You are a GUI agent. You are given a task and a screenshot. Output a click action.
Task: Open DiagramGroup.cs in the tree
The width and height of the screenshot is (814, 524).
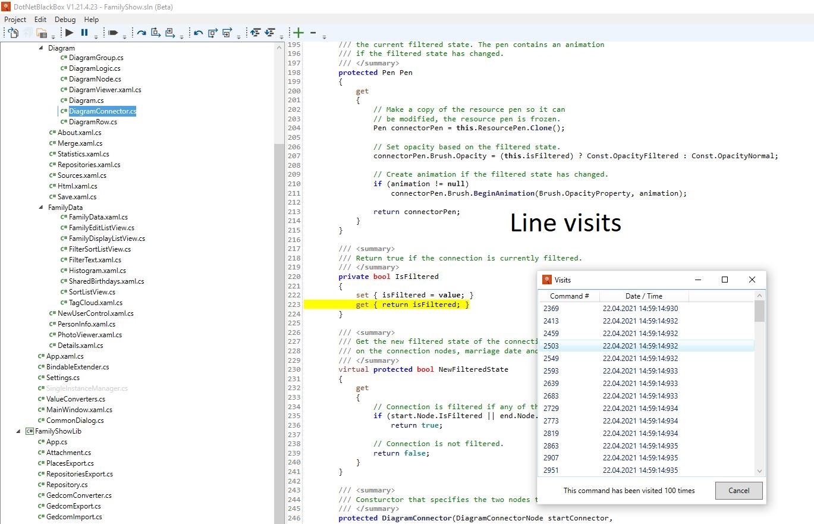tap(96, 58)
